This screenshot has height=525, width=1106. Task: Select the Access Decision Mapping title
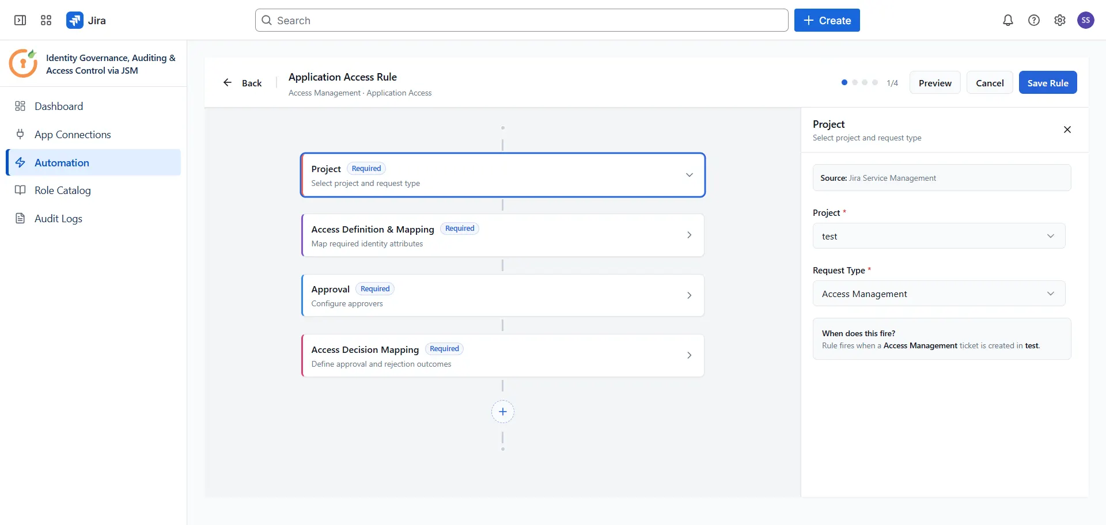click(365, 349)
